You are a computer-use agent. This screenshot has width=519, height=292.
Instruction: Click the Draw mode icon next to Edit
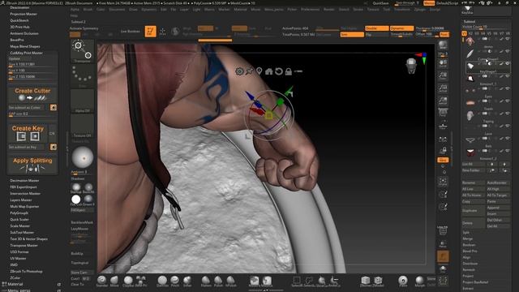click(x=162, y=32)
